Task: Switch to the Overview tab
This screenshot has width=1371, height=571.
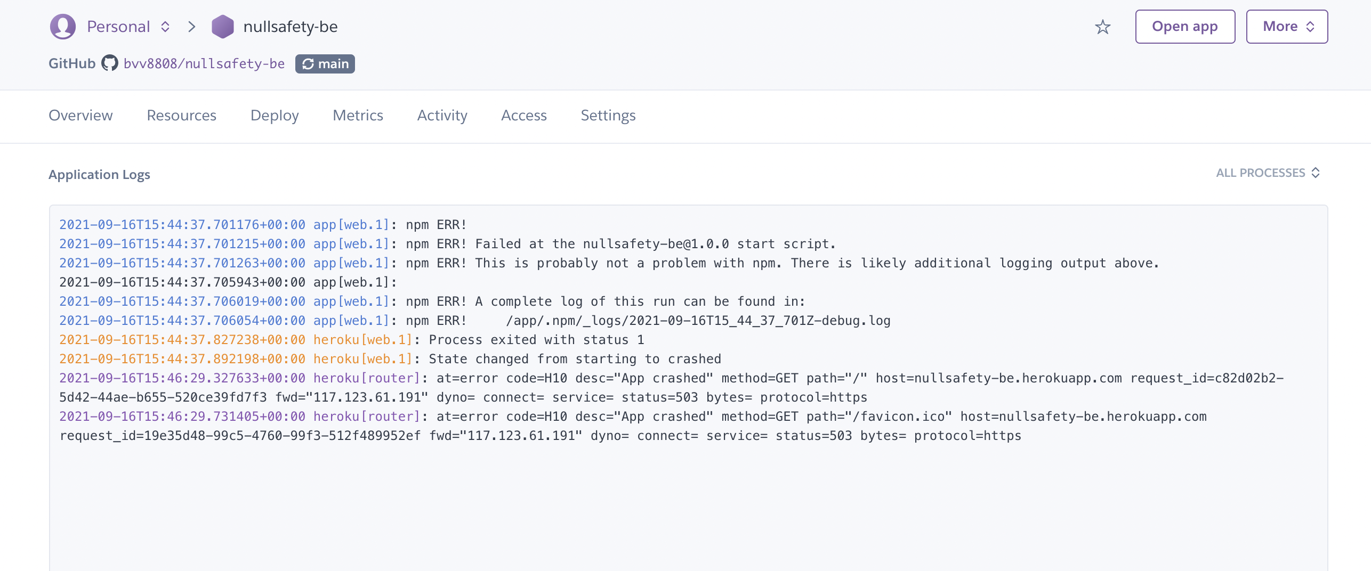Action: (80, 115)
